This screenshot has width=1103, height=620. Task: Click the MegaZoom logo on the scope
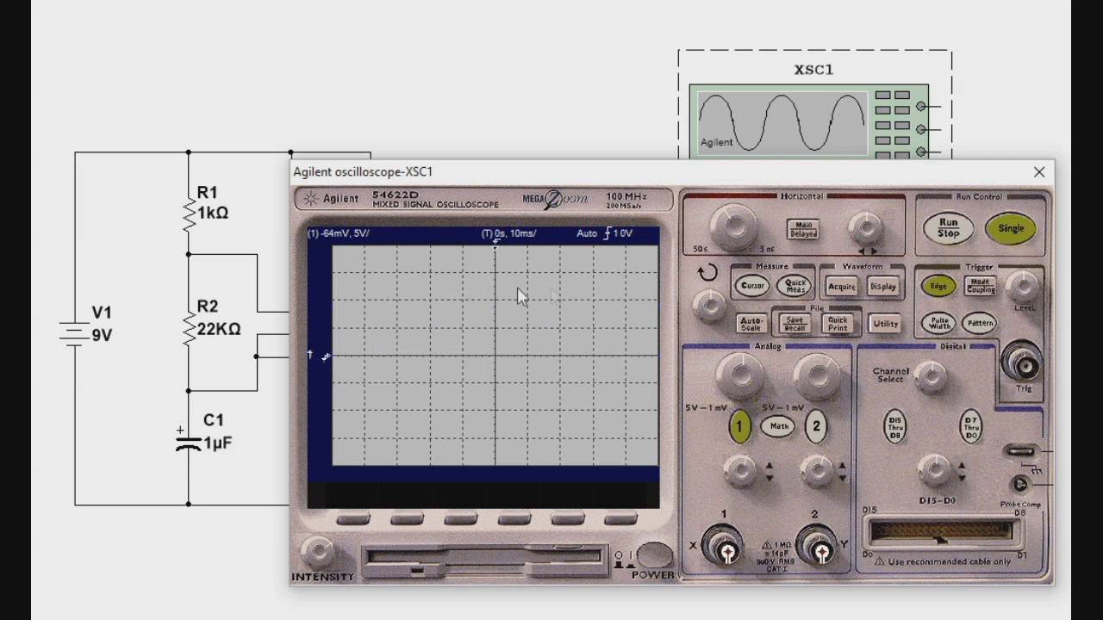556,199
